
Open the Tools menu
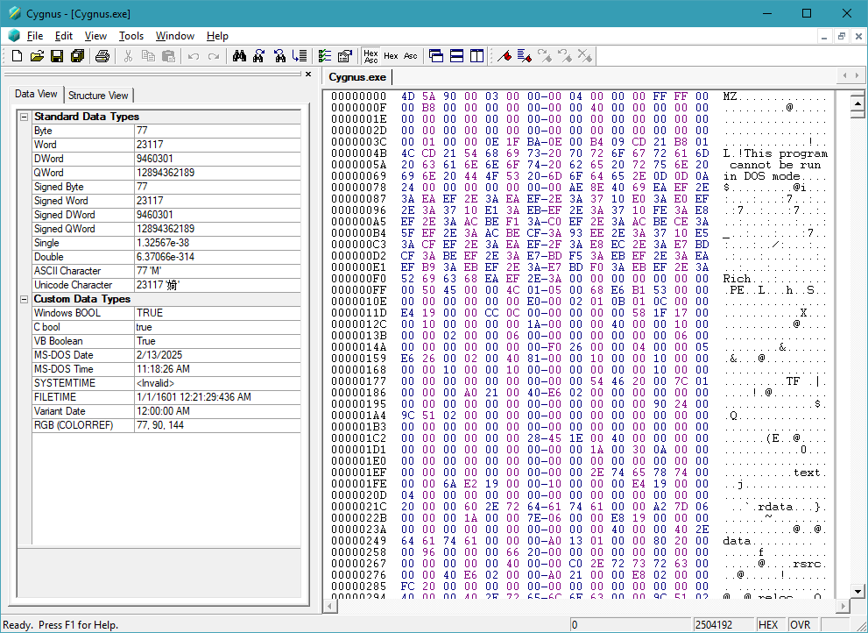[131, 36]
